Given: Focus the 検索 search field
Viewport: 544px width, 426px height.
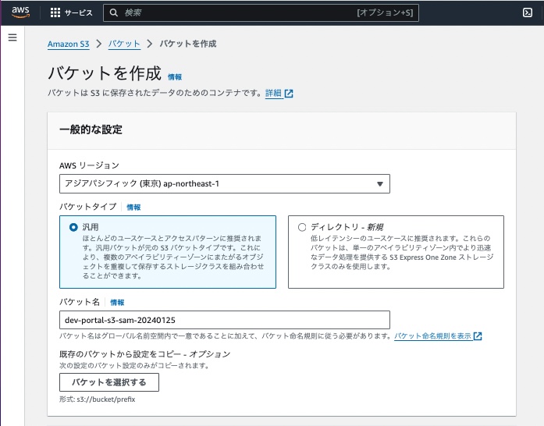Looking at the screenshot, I should tap(261, 12).
